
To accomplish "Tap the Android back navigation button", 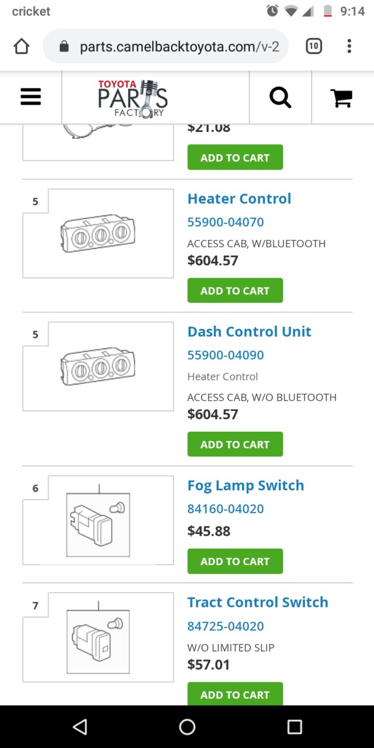I will click(x=79, y=726).
